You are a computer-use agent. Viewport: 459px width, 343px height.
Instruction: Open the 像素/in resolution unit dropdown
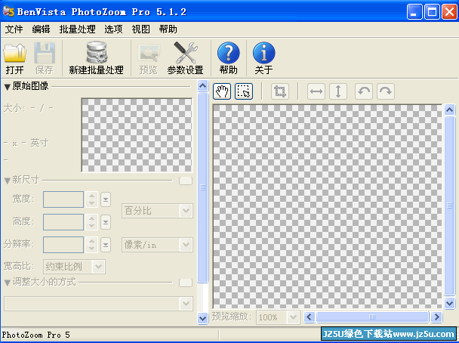pos(157,245)
